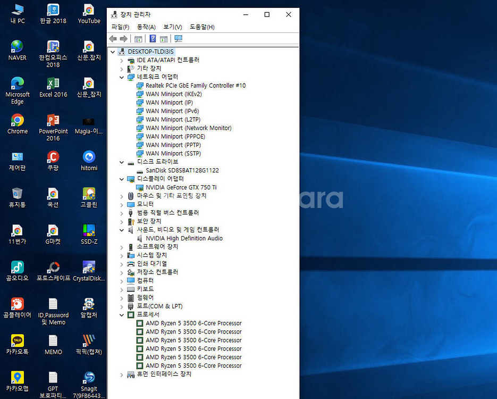Screen dimensions: 497x399
Task: Select Realtek PCIe GbE Family Controller #10
Action: pyautogui.click(x=196, y=86)
